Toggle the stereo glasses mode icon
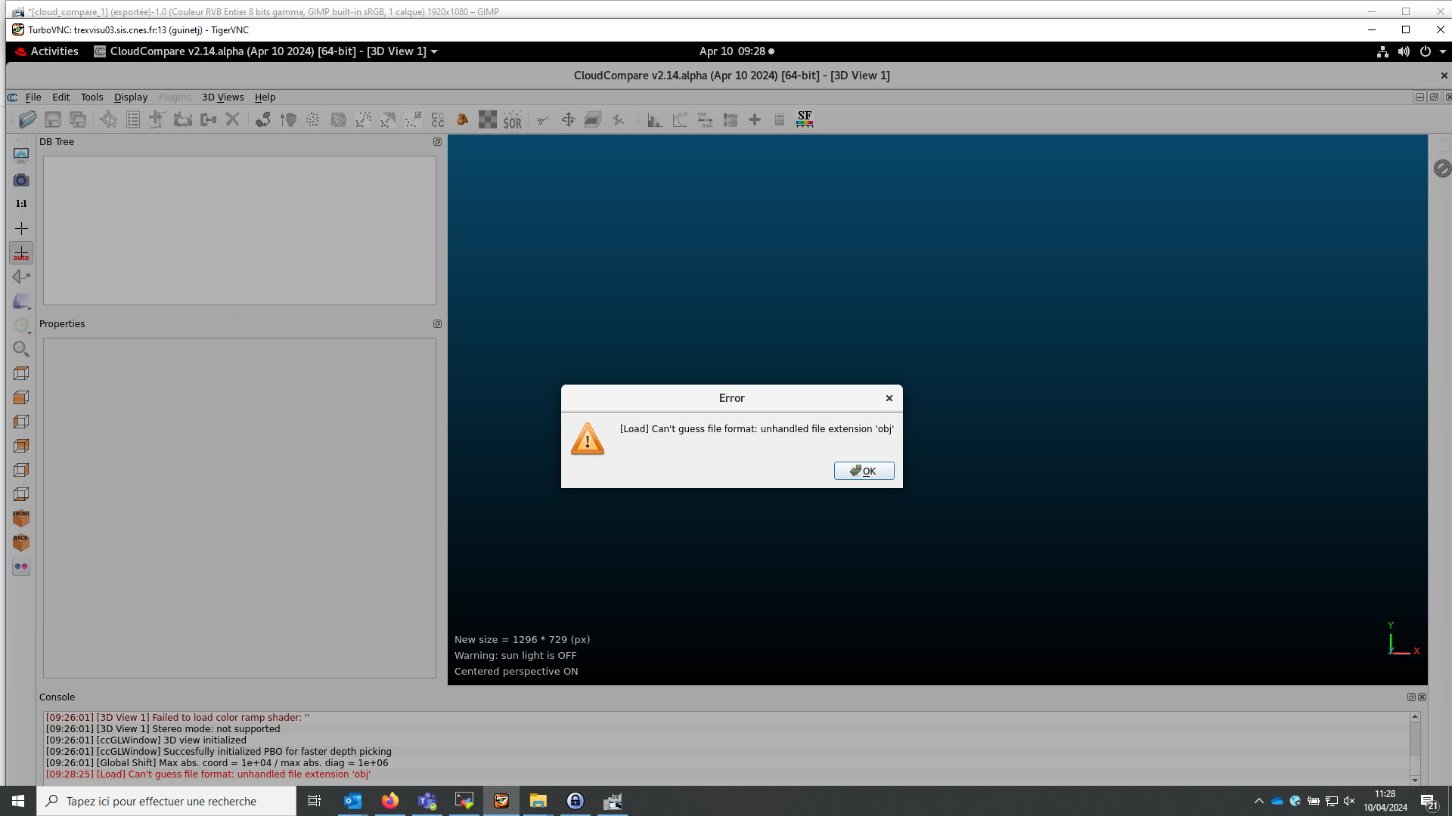 tap(21, 567)
